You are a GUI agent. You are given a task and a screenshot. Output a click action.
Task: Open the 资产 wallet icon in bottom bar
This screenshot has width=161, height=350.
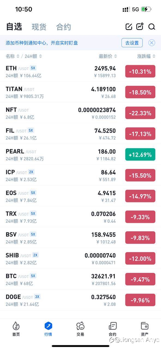(145, 326)
